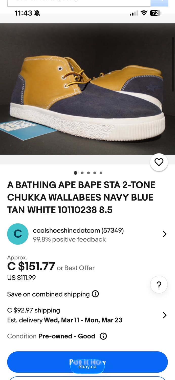Tap the battery indicator showing 72
The image size is (175, 380).
pos(155,13)
